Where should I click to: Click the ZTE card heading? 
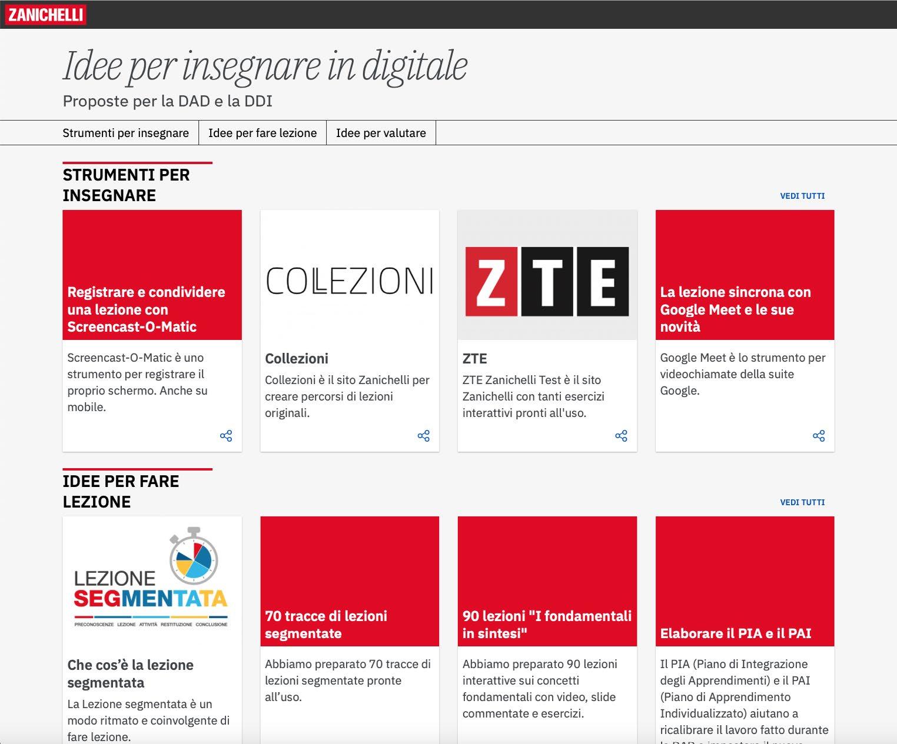click(x=475, y=359)
